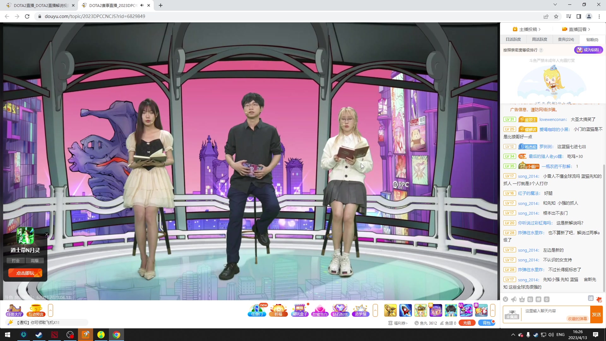Expand the 福利券 coupons link

pos(398,323)
